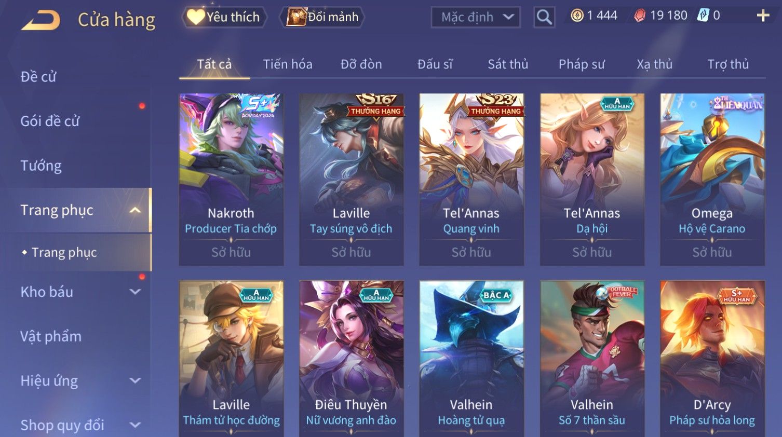
Task: Expand the Kho báu sidebar section
Action: tap(135, 292)
